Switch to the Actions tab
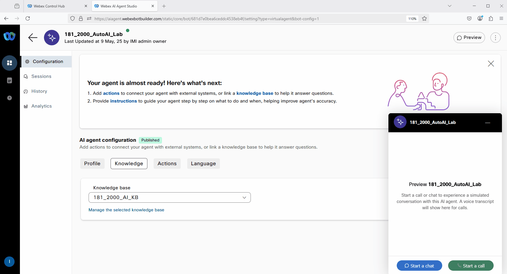This screenshot has height=274, width=507. point(167,164)
